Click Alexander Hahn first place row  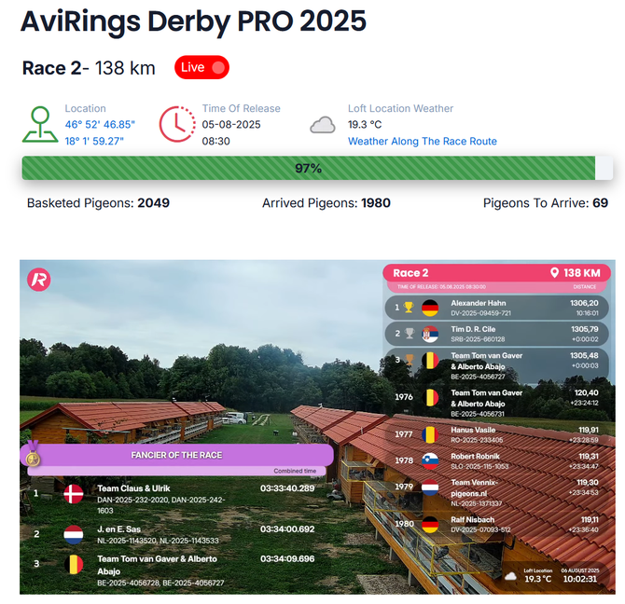point(496,308)
